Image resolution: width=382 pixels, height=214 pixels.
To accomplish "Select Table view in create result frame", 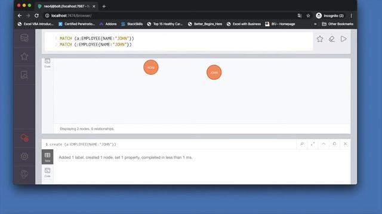I will point(48,157).
